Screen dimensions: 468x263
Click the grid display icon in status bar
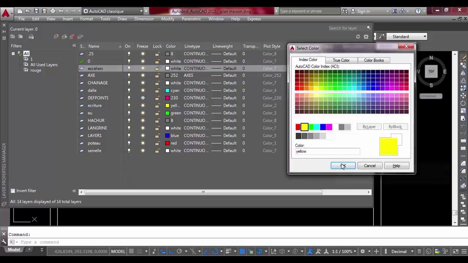tap(131, 251)
